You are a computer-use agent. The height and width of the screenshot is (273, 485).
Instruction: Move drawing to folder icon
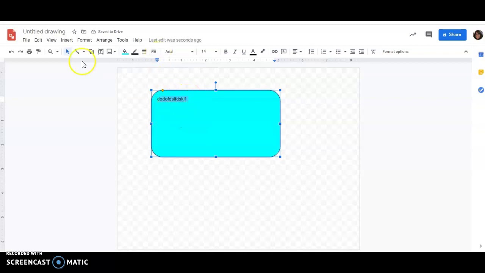coord(84,31)
